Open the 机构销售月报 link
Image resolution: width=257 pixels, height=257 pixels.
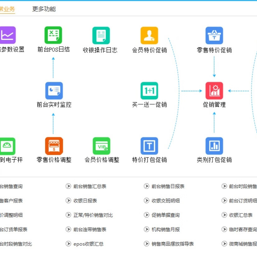(x=166, y=230)
